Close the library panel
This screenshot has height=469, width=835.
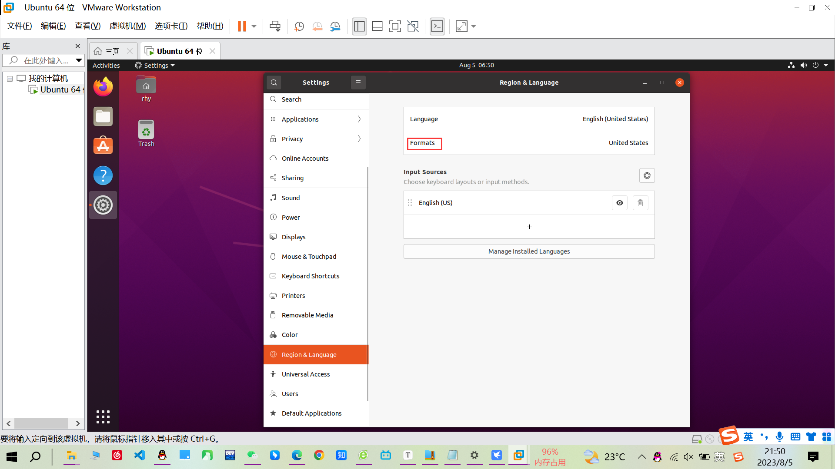[77, 46]
